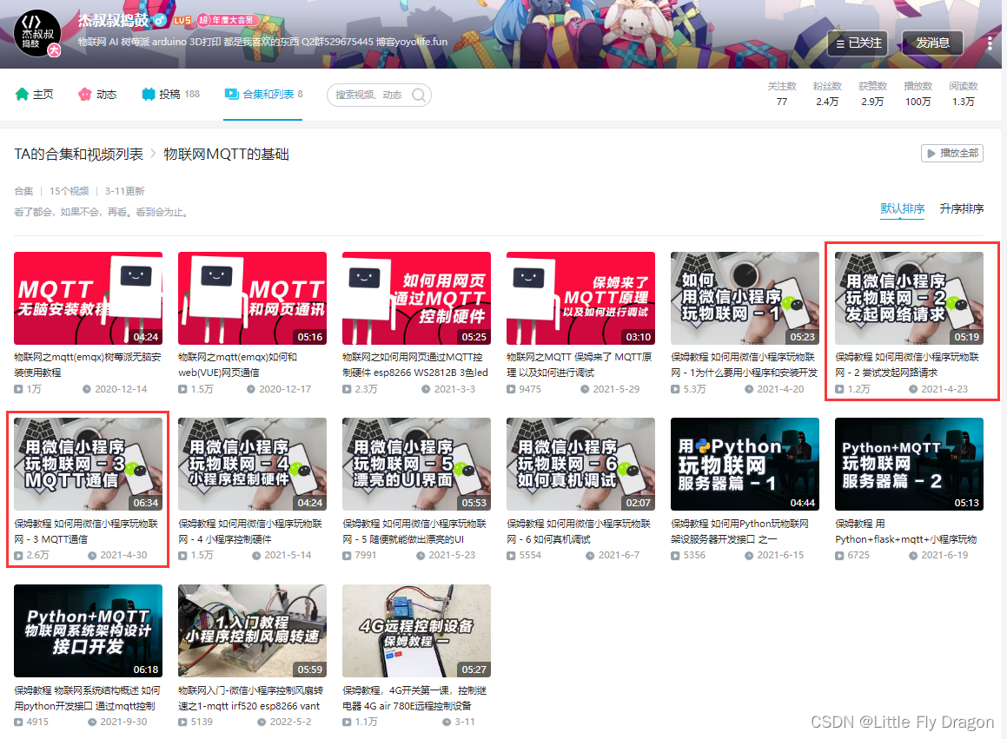This screenshot has width=1007, height=739.
Task: Open the Python+MQTT 接口开发 thumbnail
Action: coord(88,630)
